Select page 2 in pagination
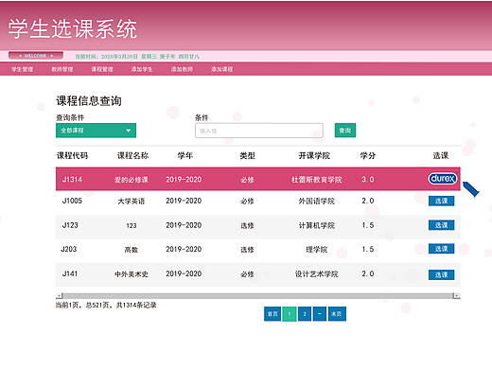492x369 pixels. click(x=305, y=314)
